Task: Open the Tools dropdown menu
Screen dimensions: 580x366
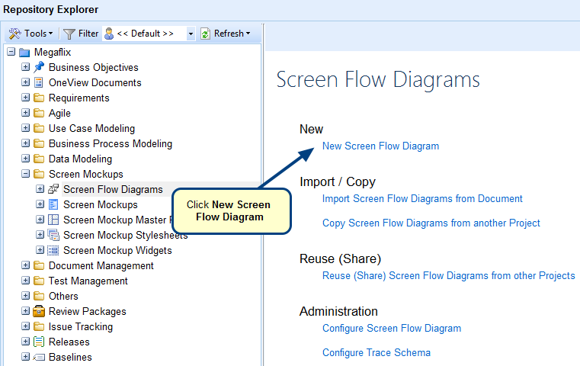Action: pos(30,34)
